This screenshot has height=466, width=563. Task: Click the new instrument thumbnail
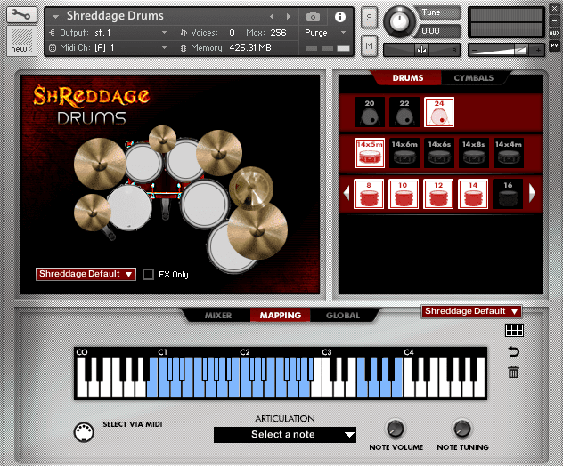(x=21, y=41)
